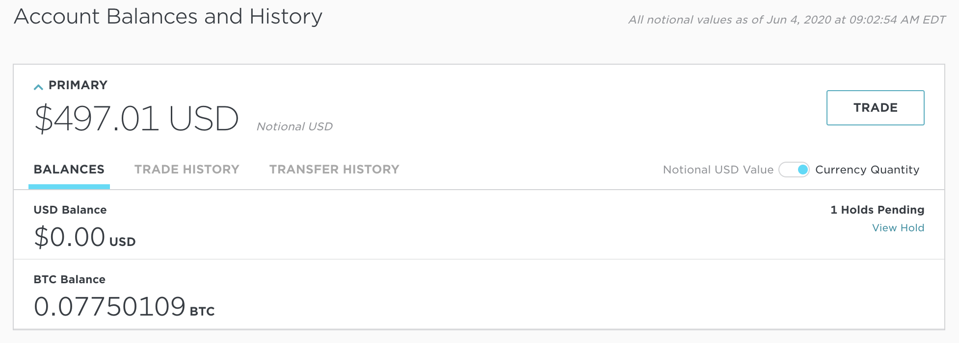Toggle the Notional USD / Currency Quantity switch
Screen dimensions: 959x343
click(794, 170)
